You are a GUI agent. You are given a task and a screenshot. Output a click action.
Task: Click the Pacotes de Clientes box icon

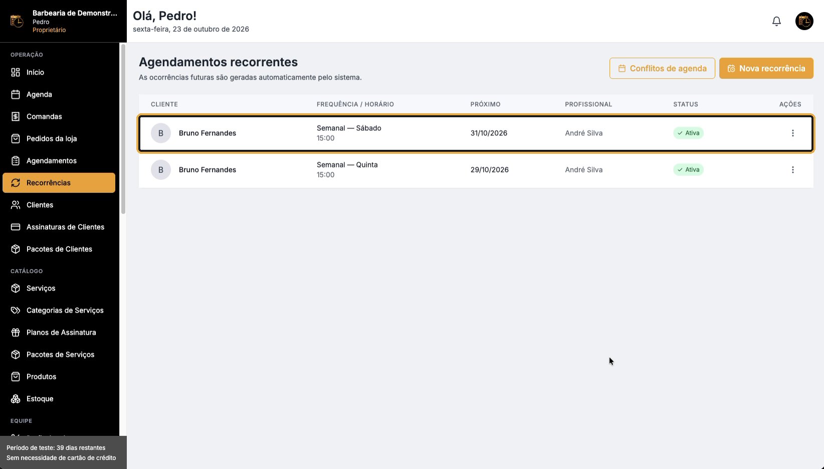click(16, 249)
